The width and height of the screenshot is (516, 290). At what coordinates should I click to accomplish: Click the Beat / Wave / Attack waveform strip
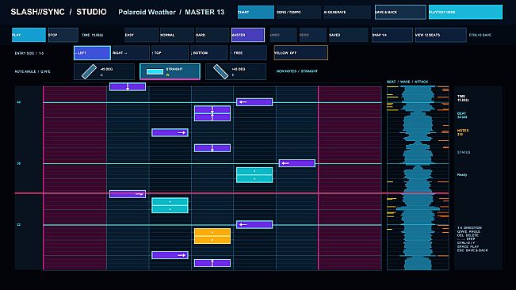pos(418,177)
